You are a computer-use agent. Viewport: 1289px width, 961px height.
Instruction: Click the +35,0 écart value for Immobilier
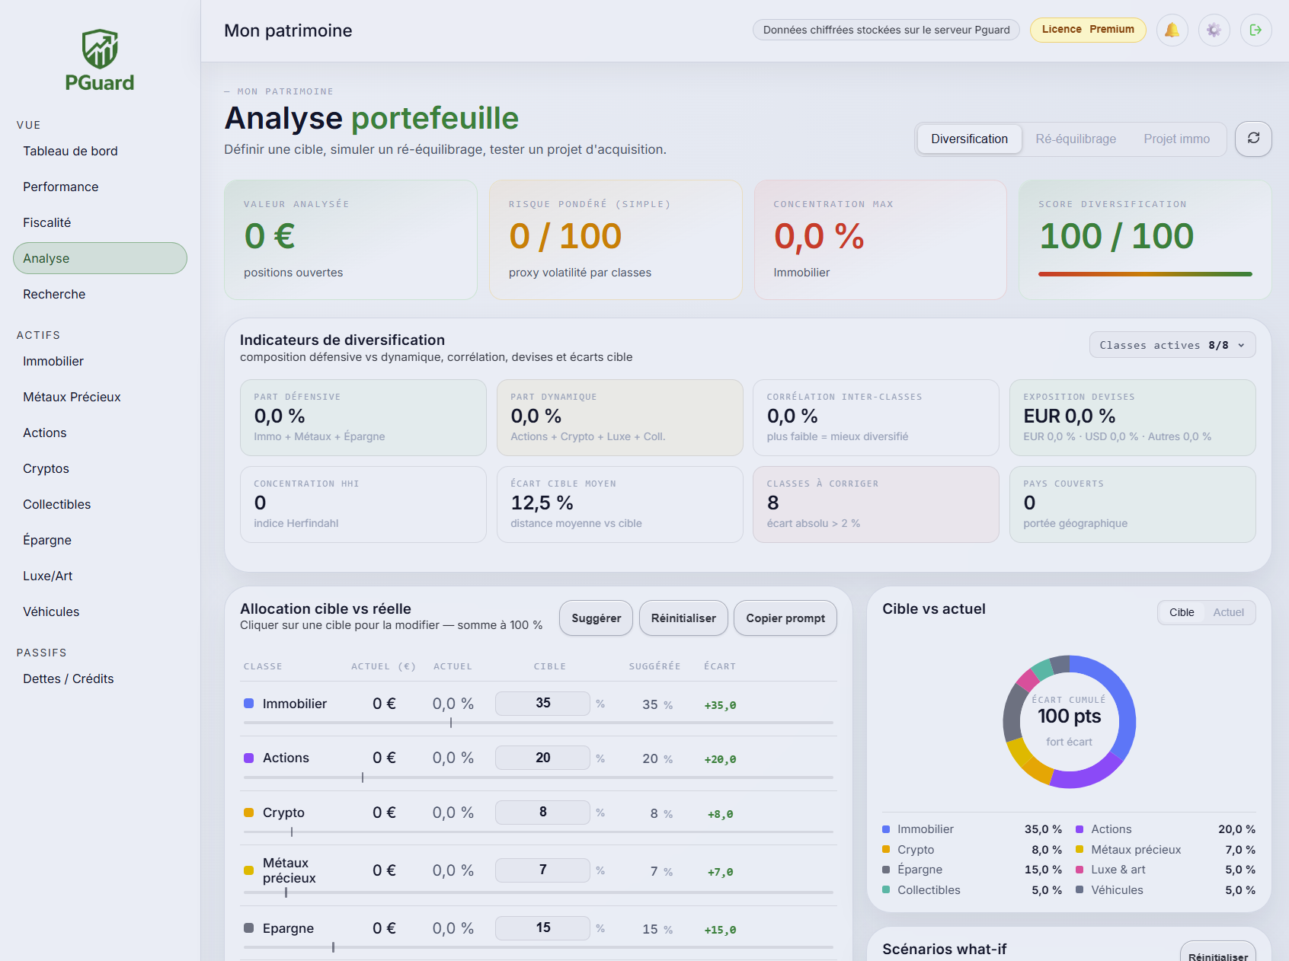pos(720,705)
